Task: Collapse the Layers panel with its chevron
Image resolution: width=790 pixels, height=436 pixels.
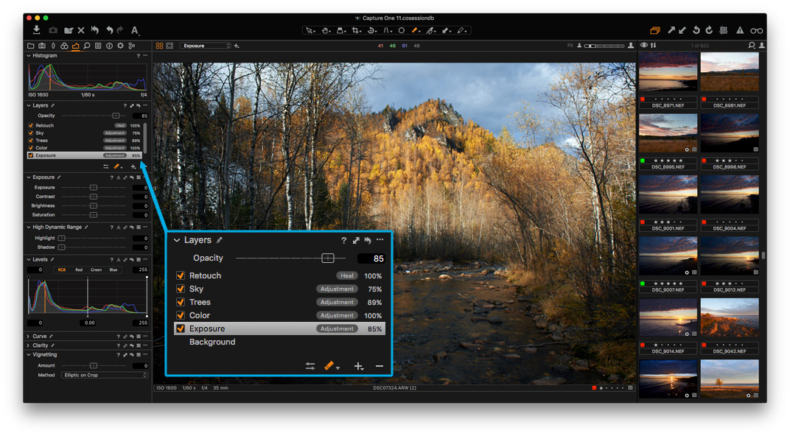Action: click(178, 239)
